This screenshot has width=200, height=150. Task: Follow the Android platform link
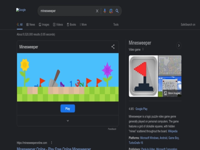tap(163, 138)
